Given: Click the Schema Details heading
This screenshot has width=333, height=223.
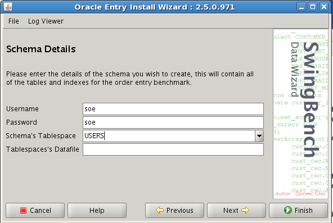Looking at the screenshot, I should click(41, 49).
